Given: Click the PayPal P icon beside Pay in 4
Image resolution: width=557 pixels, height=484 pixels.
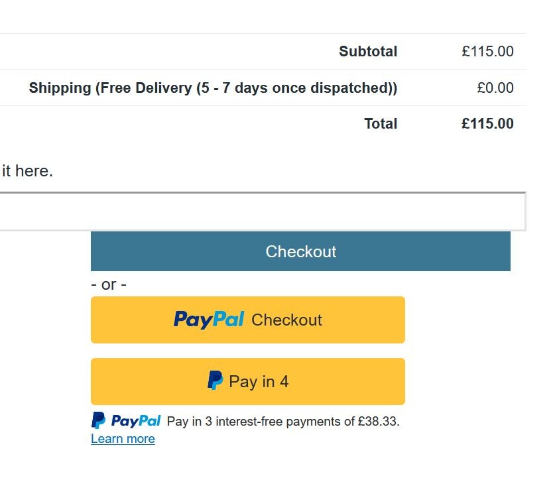Looking at the screenshot, I should click(x=215, y=381).
